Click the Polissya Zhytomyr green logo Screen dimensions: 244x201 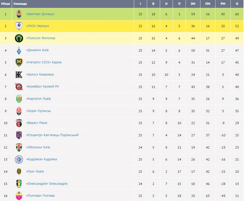click(19, 38)
